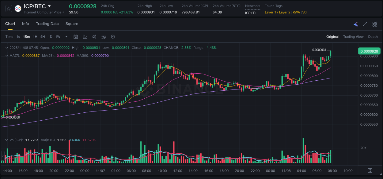Open the AI assistant icon

pyautogui.click(x=356, y=24)
